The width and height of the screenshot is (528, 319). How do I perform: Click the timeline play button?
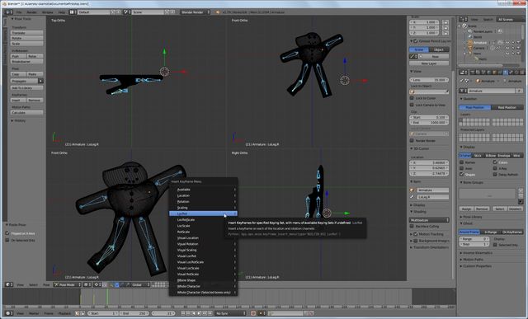click(x=199, y=313)
